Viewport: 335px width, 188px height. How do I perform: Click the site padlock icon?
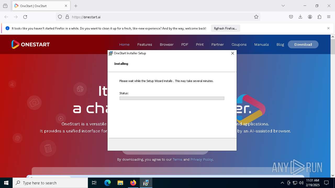[67, 17]
